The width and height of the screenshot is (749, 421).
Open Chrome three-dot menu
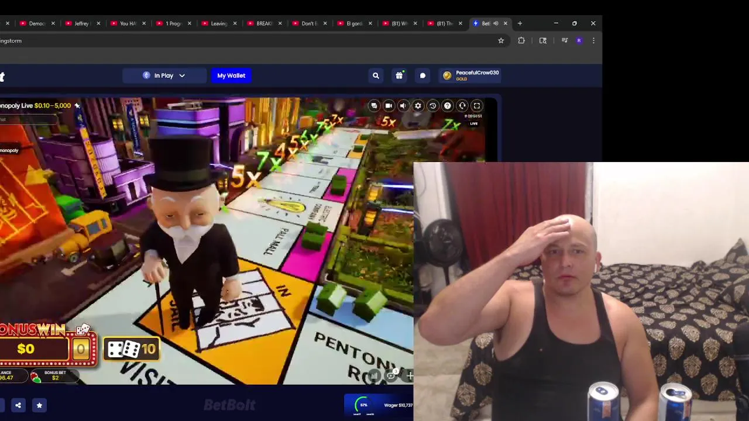click(593, 40)
